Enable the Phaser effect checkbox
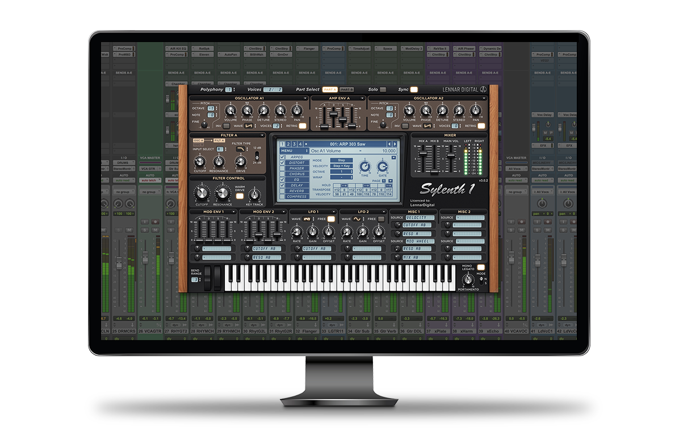The height and width of the screenshot is (431, 679). (x=282, y=168)
